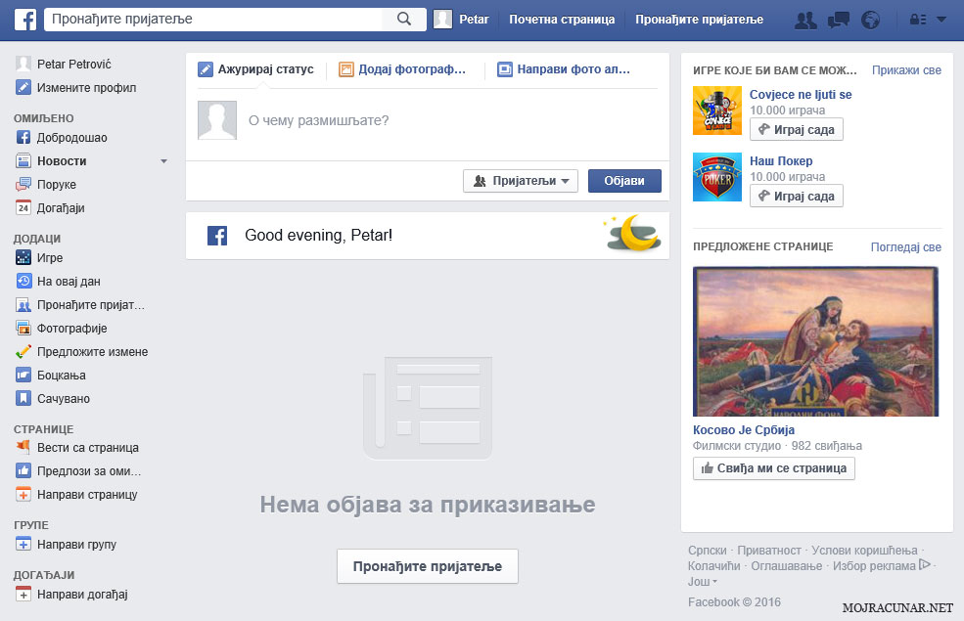Open the Наш Покер game title link

(x=781, y=161)
